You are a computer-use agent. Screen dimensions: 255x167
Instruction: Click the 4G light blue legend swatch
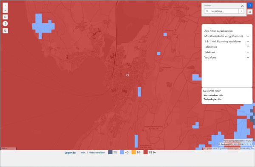(x=122, y=152)
